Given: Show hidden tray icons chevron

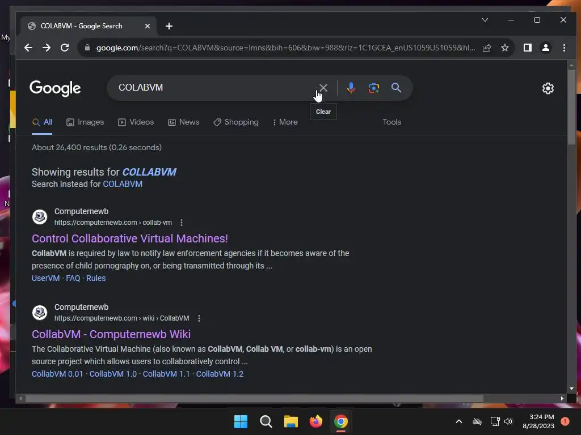Looking at the screenshot, I should click(x=458, y=421).
